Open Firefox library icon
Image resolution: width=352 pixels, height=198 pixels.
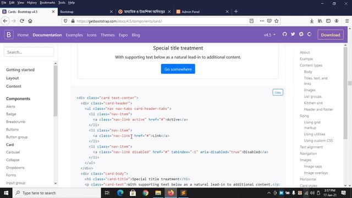(320, 21)
